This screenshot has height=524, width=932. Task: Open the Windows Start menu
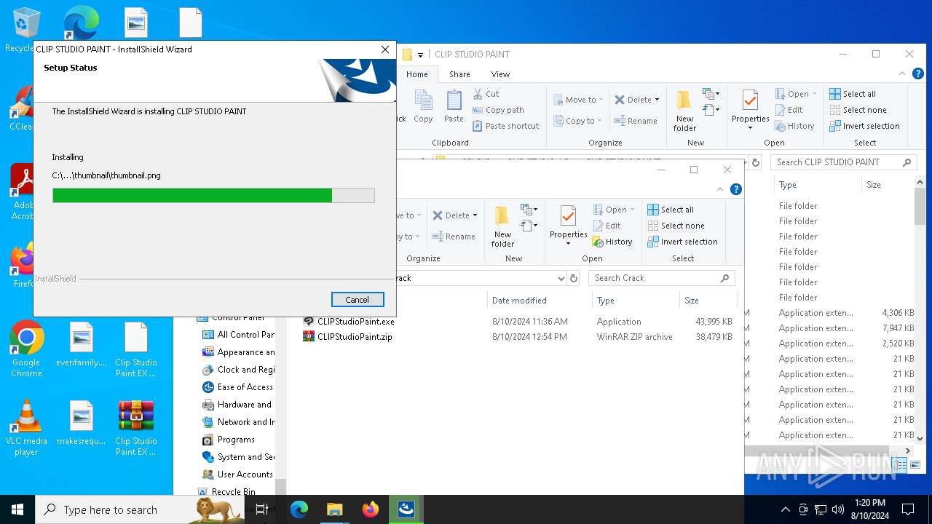point(17,509)
